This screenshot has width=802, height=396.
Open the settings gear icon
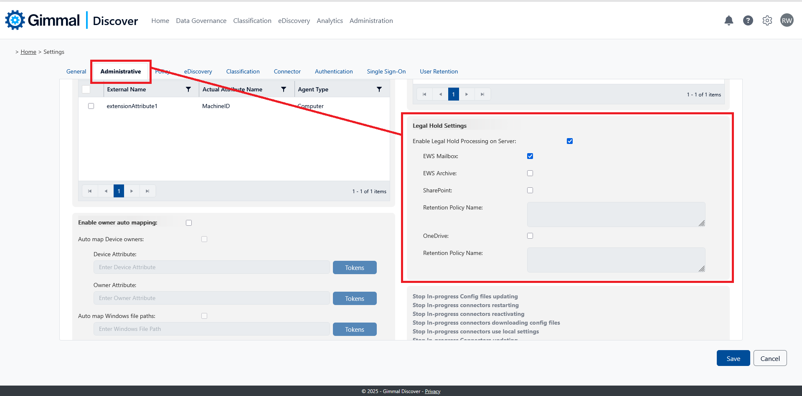click(767, 20)
